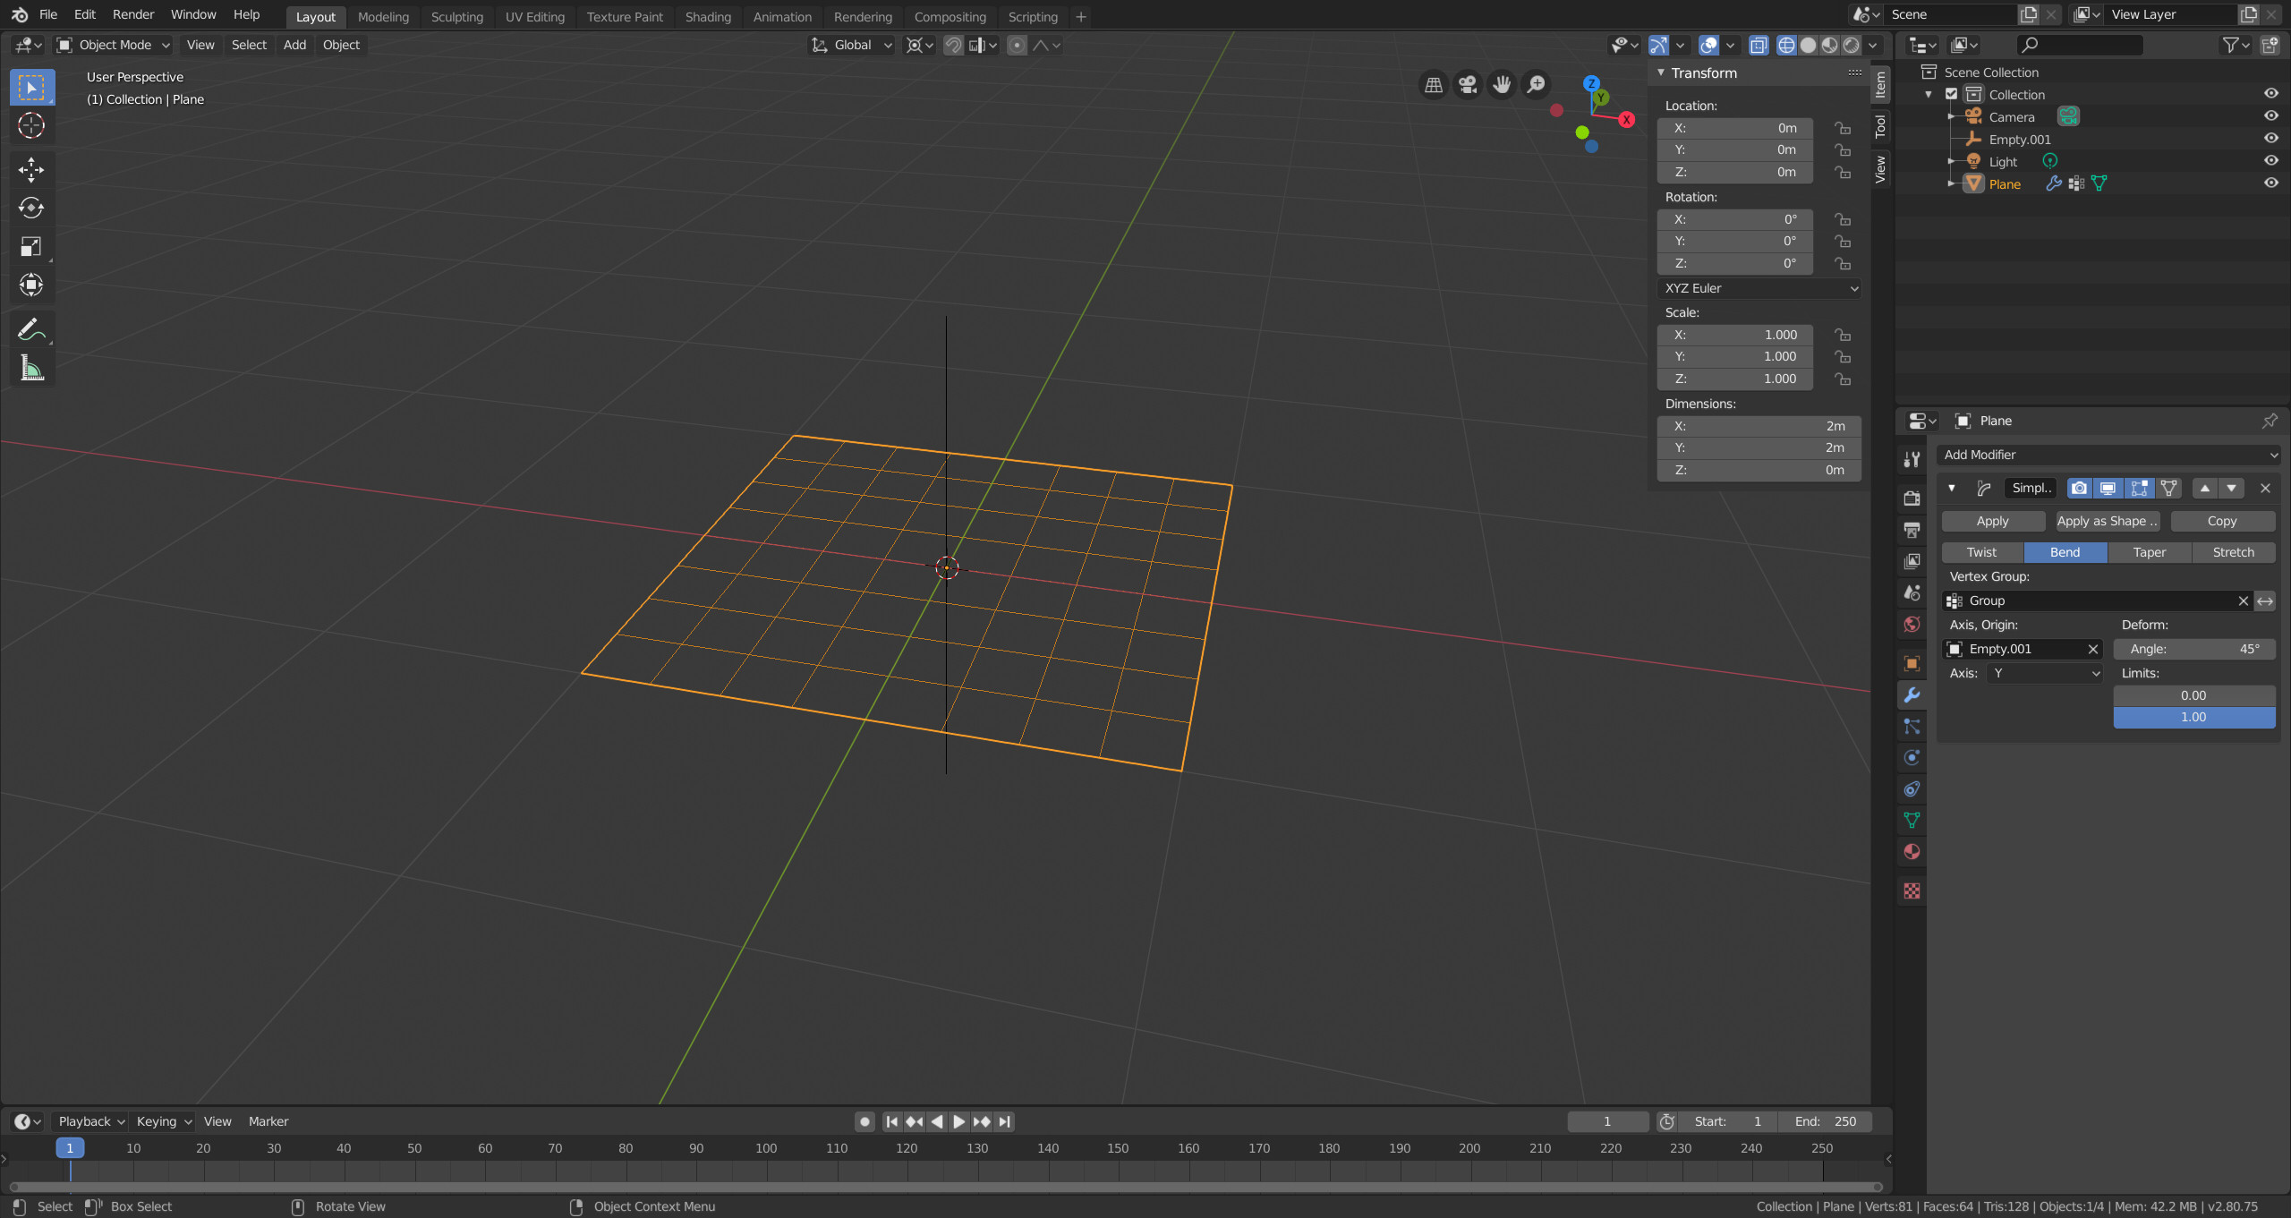The height and width of the screenshot is (1218, 2291).
Task: Hide Empty.001 in the viewport
Action: [2271, 139]
